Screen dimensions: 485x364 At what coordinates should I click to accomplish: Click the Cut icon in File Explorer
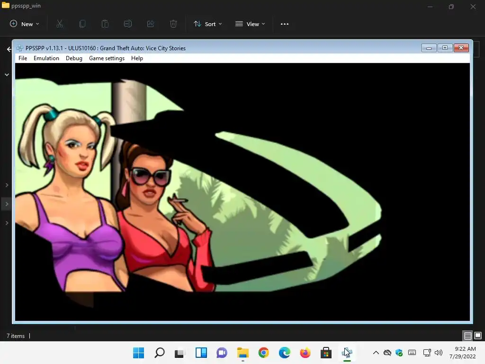pyautogui.click(x=60, y=24)
